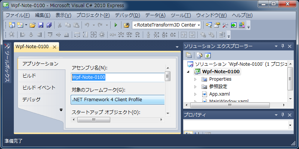Screen dimensions: 299x149
Task: Open the Add New Item dropdown arrow
Action: click(26, 25)
